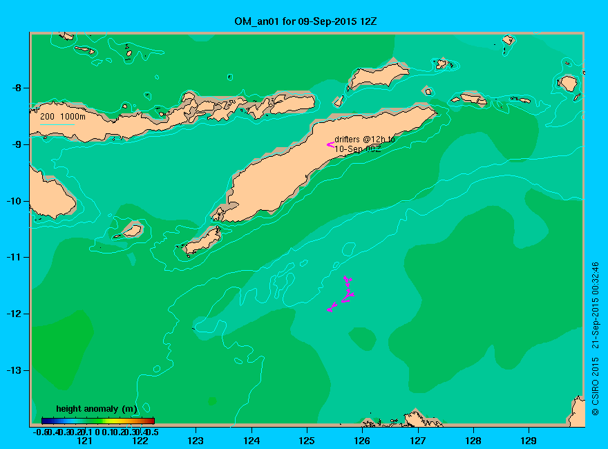Click the '10-Sep 00Z' annotation text
Image resolution: width=608 pixels, height=449 pixels.
358,149
